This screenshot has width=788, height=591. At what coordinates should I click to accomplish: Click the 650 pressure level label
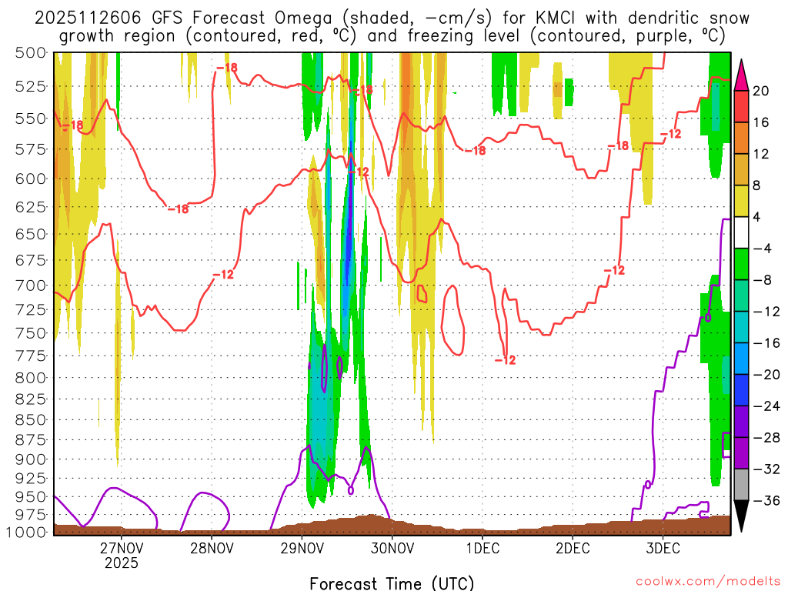click(x=31, y=234)
